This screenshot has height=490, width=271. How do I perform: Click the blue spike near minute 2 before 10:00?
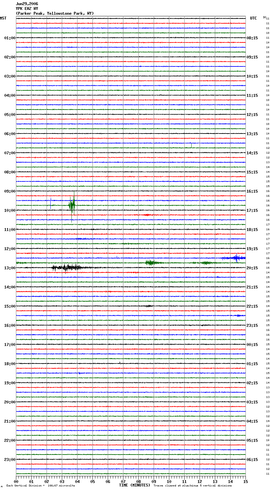click(x=51, y=203)
